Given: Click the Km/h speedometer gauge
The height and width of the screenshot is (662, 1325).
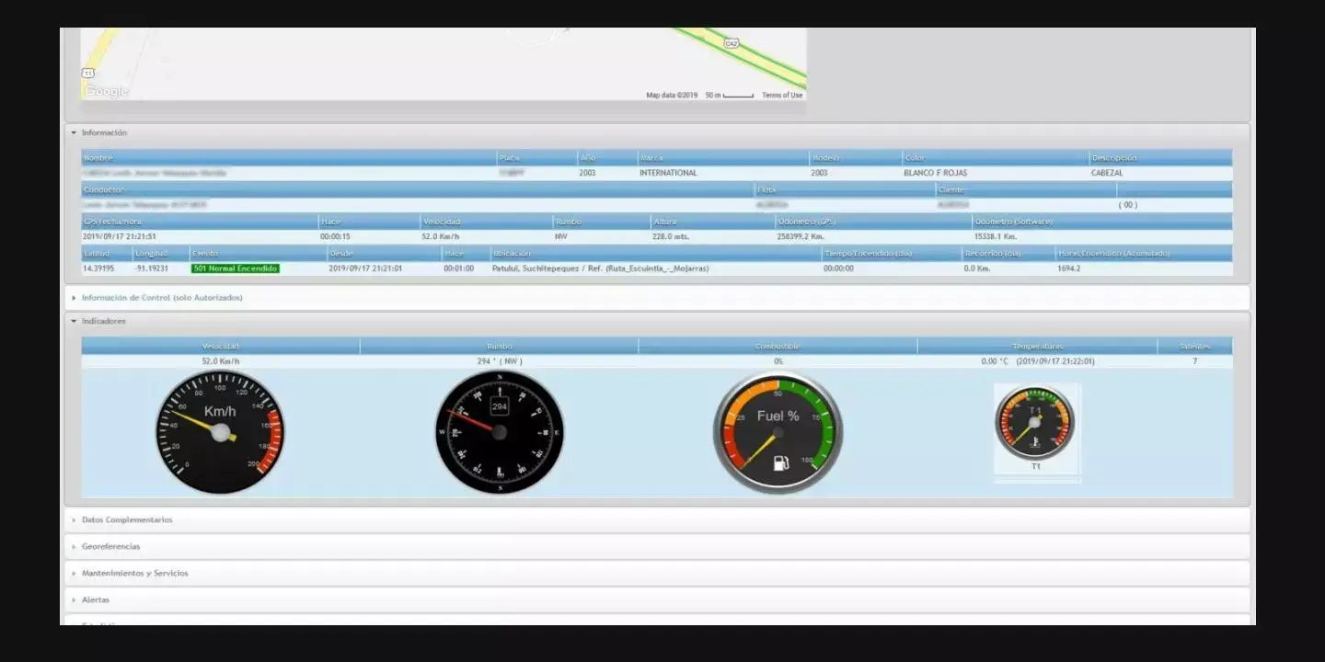Looking at the screenshot, I should point(220,432).
